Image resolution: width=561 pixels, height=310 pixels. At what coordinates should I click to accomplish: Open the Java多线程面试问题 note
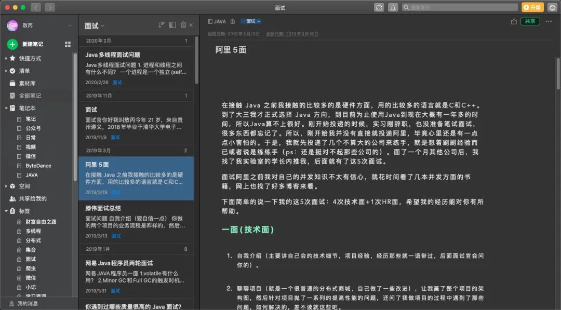point(136,68)
